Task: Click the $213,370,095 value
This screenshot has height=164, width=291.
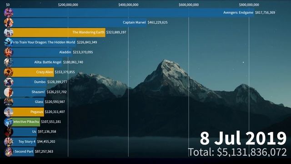Action: [83, 52]
